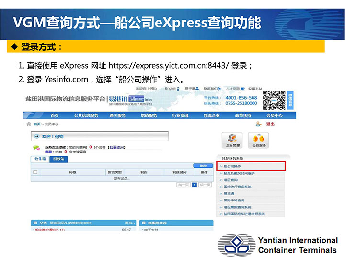Open 会员中心 navigation menu
This screenshot has height=259, width=345.
[x=275, y=115]
